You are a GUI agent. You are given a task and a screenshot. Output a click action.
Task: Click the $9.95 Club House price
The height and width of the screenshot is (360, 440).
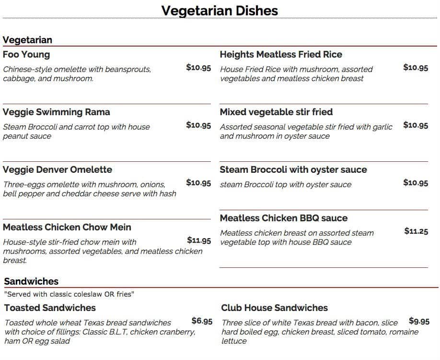point(419,321)
